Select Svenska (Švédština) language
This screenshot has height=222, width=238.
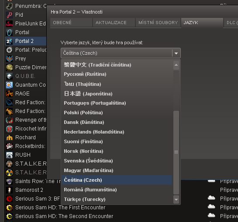tap(117, 161)
